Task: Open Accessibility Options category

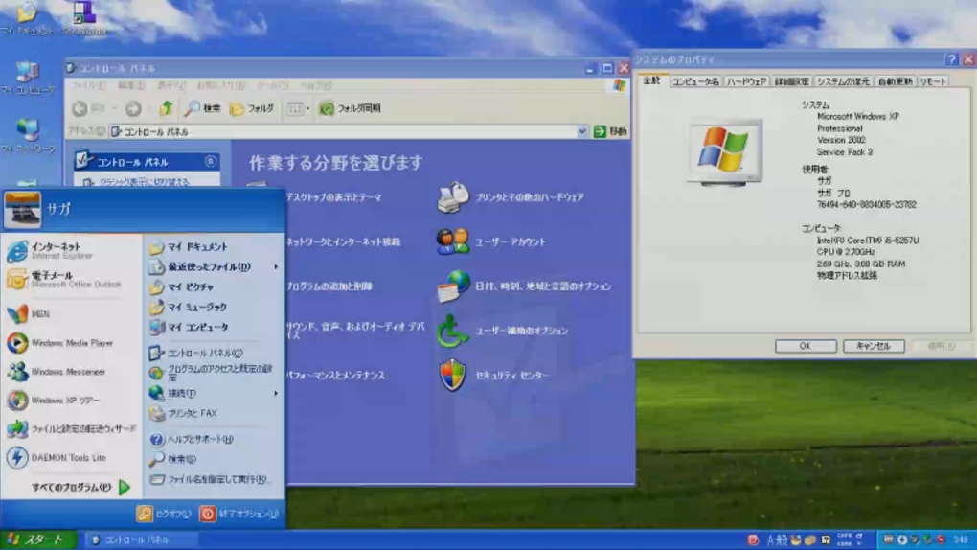Action: [x=502, y=331]
